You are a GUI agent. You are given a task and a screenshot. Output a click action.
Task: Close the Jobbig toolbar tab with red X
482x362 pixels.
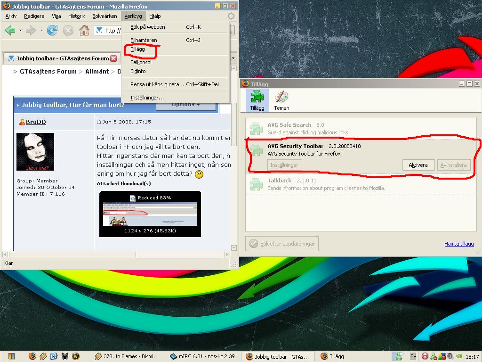click(x=113, y=58)
